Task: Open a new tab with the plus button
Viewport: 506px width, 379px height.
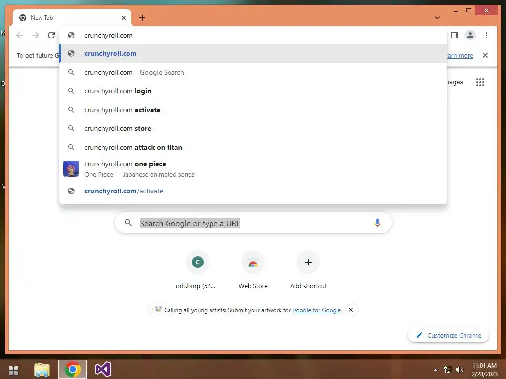Action: tap(142, 18)
